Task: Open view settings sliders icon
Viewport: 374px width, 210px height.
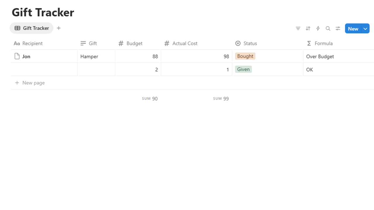Action: [x=338, y=28]
